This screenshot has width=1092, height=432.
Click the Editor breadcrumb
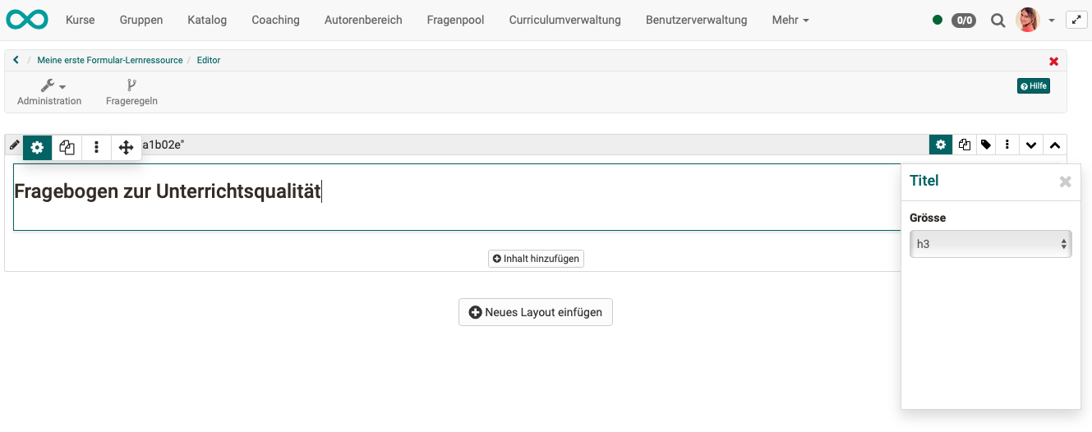pos(209,60)
